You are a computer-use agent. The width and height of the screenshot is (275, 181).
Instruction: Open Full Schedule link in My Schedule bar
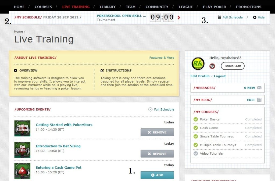coord(233,17)
